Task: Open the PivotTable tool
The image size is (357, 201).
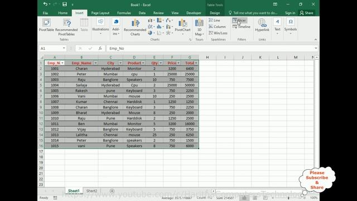Action: (46, 25)
